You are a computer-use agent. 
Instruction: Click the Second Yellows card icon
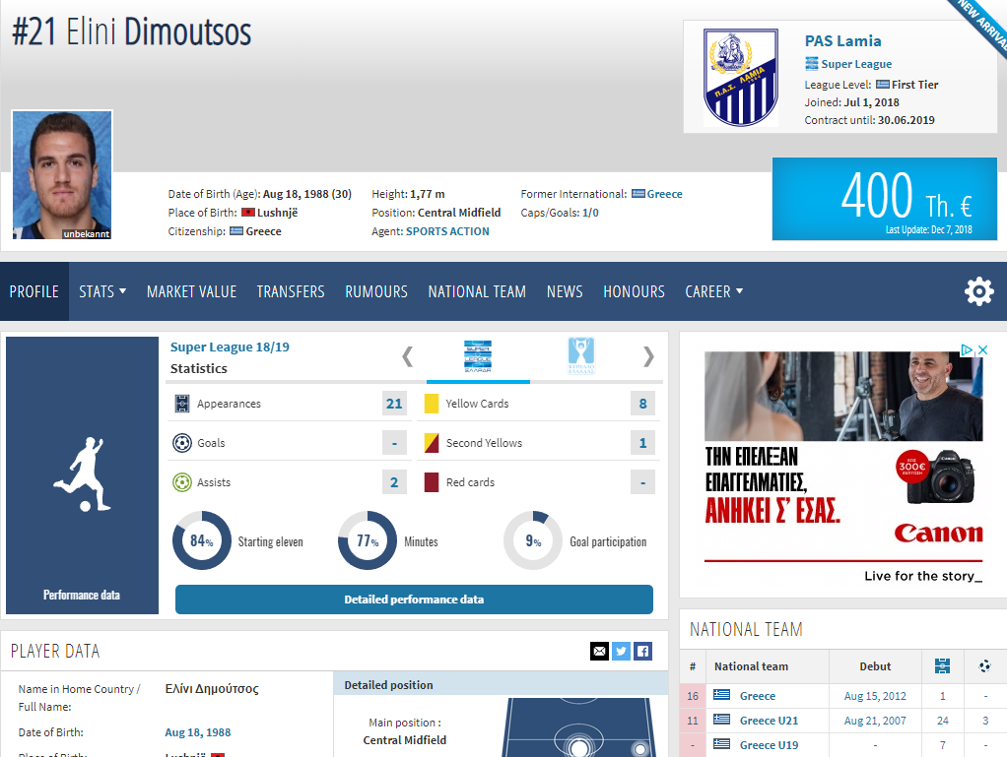pos(432,443)
